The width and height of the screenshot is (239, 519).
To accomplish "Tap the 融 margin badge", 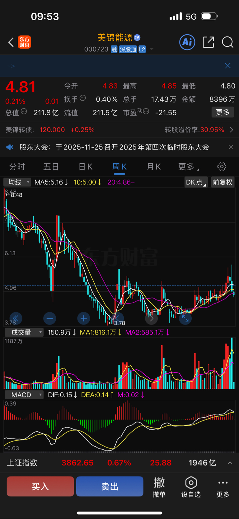I will 114,49.
